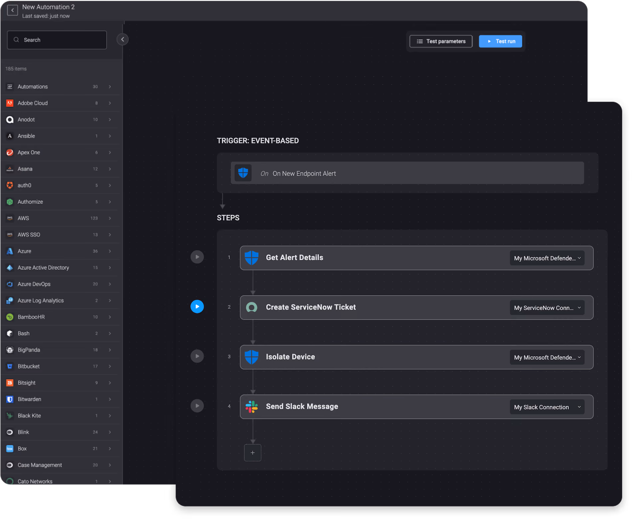Expand the Blink category chevron

pos(110,432)
